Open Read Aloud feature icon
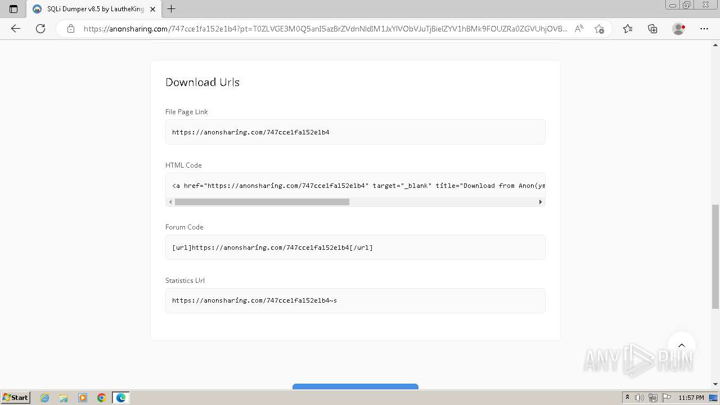 coord(579,29)
